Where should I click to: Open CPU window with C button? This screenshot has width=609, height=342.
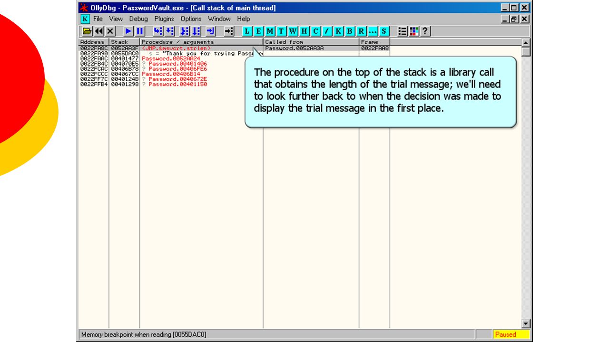point(316,31)
